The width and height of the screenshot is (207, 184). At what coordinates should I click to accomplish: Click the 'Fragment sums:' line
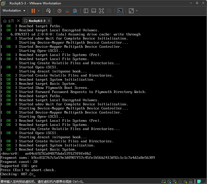click(x=78, y=158)
